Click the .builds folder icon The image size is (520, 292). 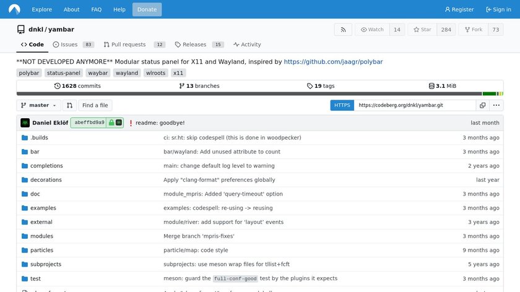[x=25, y=137]
